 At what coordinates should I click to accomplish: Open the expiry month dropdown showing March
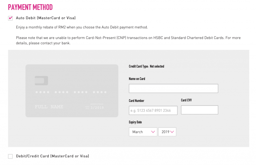pos(143,132)
